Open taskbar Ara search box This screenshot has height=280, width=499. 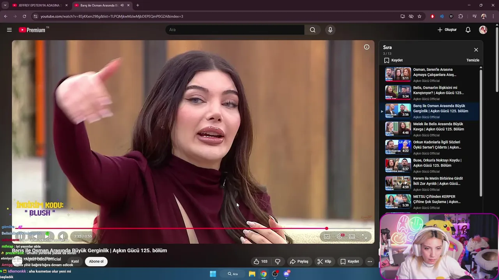click(233, 274)
